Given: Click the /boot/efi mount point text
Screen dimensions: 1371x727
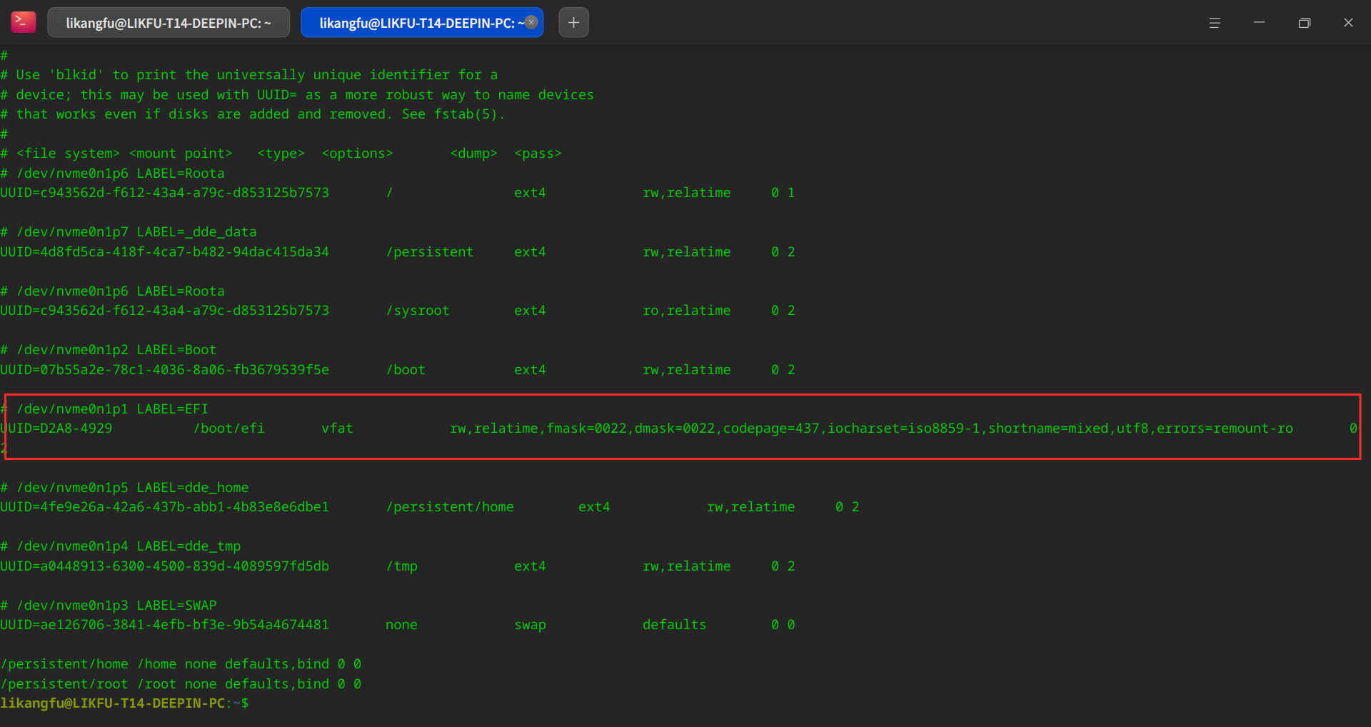Looking at the screenshot, I should tap(229, 428).
